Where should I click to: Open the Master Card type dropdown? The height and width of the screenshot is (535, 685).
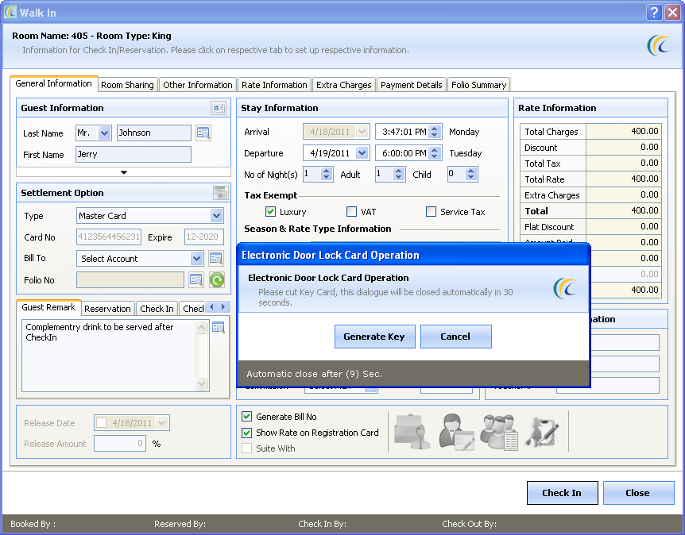[216, 216]
